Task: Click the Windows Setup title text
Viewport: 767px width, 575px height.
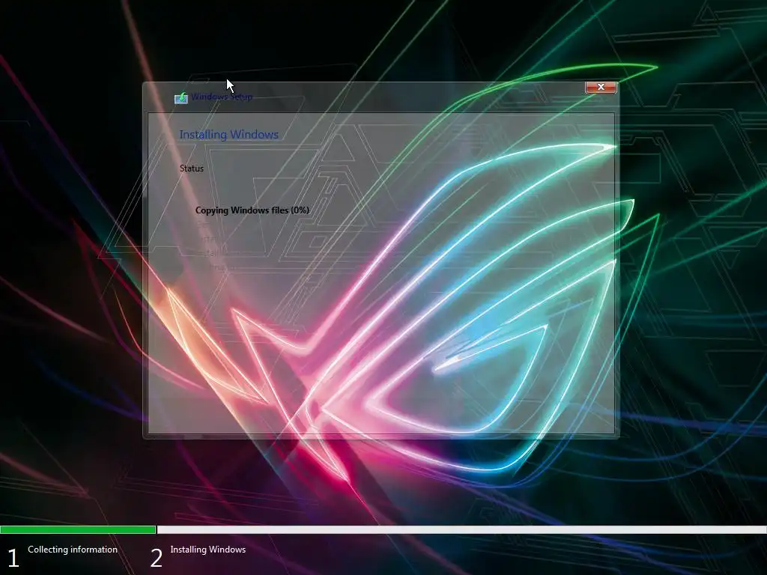Action: point(222,97)
